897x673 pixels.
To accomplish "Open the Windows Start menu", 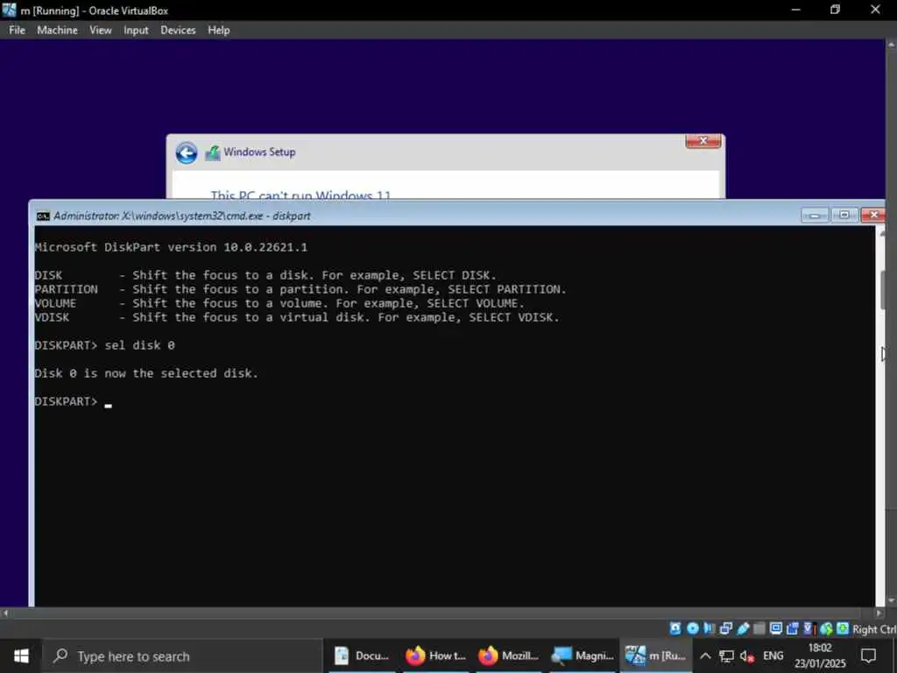I will click(21, 655).
